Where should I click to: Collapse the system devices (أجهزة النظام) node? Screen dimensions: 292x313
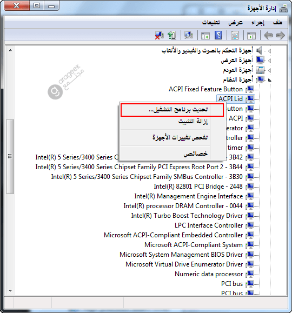270,80
